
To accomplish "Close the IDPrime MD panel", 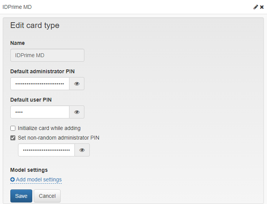I will (262, 7).
